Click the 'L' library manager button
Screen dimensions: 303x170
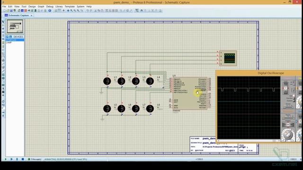tap(10, 37)
